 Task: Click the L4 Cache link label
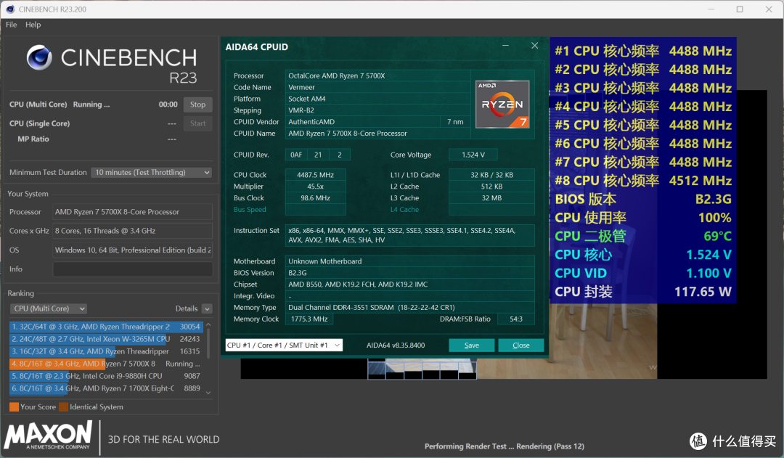pos(404,210)
